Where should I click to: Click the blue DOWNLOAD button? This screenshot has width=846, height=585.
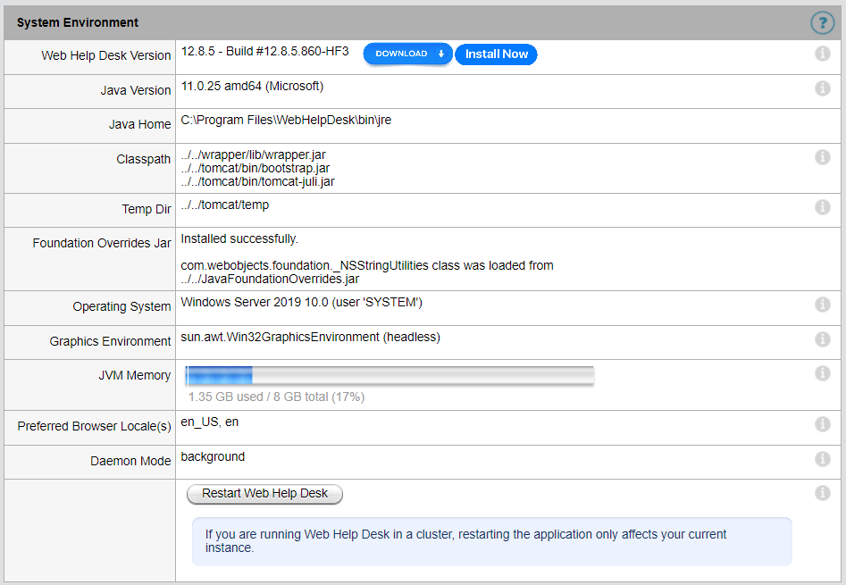408,54
